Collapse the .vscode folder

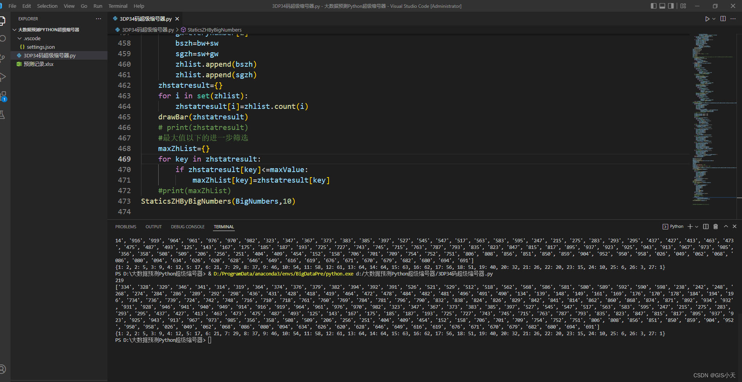(59, 38)
